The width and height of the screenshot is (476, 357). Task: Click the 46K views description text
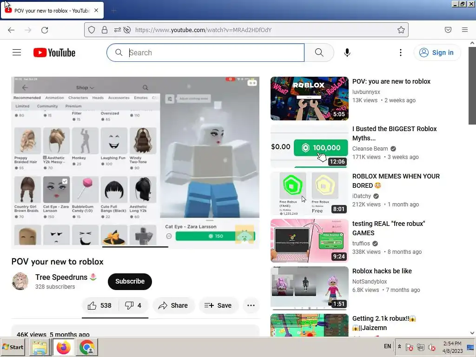(53, 334)
